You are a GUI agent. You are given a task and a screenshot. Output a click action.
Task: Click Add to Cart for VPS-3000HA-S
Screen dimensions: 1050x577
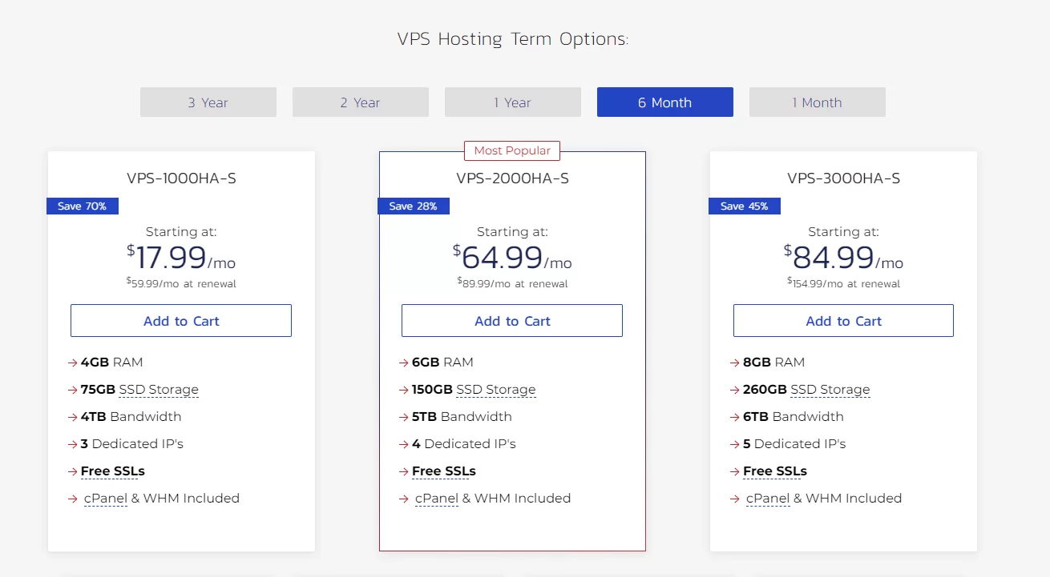click(842, 320)
